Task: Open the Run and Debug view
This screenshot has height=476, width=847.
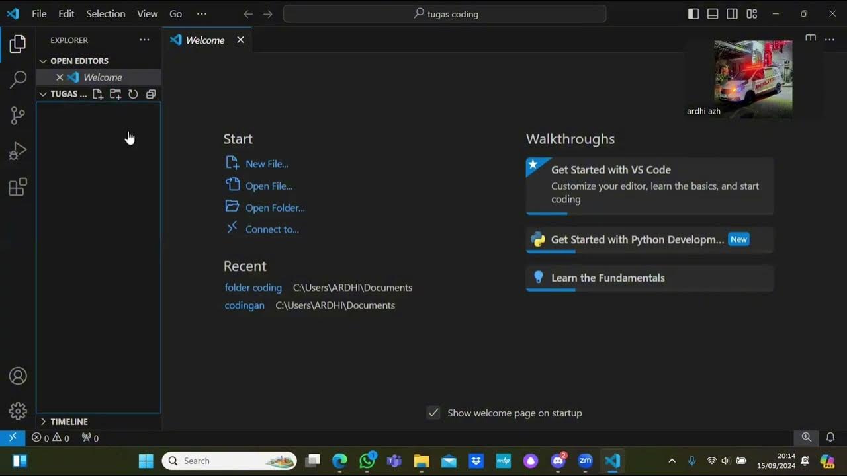Action: pyautogui.click(x=18, y=151)
